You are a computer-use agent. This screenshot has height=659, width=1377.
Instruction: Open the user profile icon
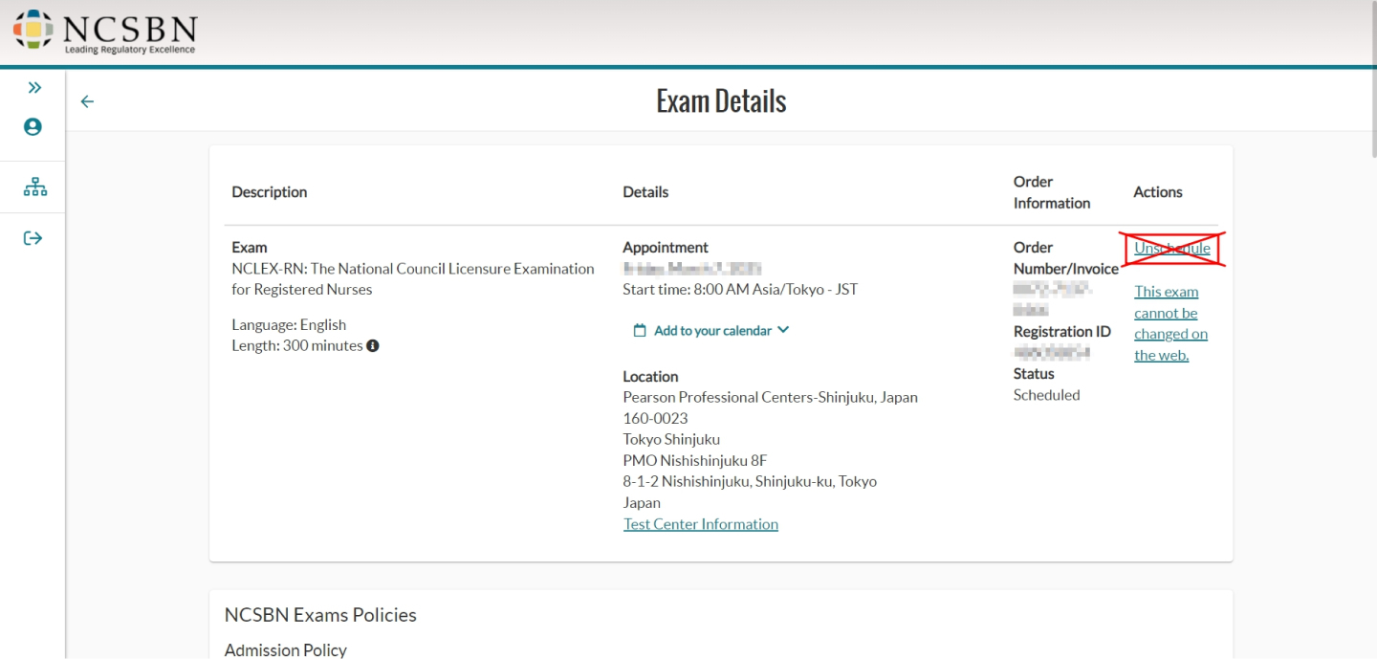33,126
